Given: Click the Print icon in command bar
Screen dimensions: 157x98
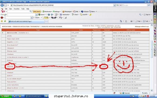Looking at the screenshot, I should point(131,21).
